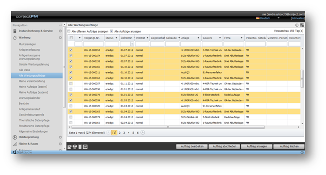
Task: Tick 'Alle offenen Aufträge anzeigen' checkbox
Action: click(69, 32)
